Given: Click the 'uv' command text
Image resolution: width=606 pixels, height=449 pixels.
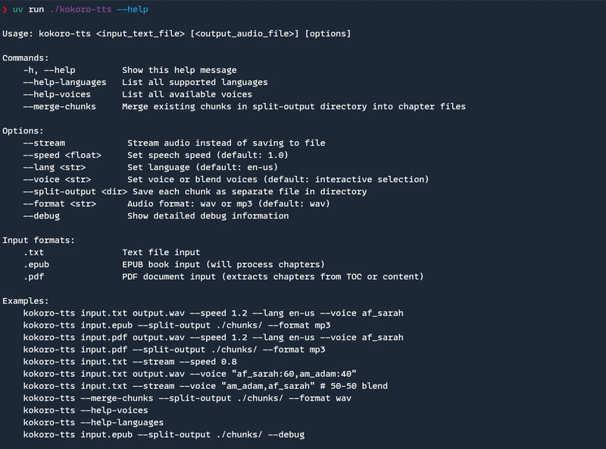Looking at the screenshot, I should pos(17,9).
